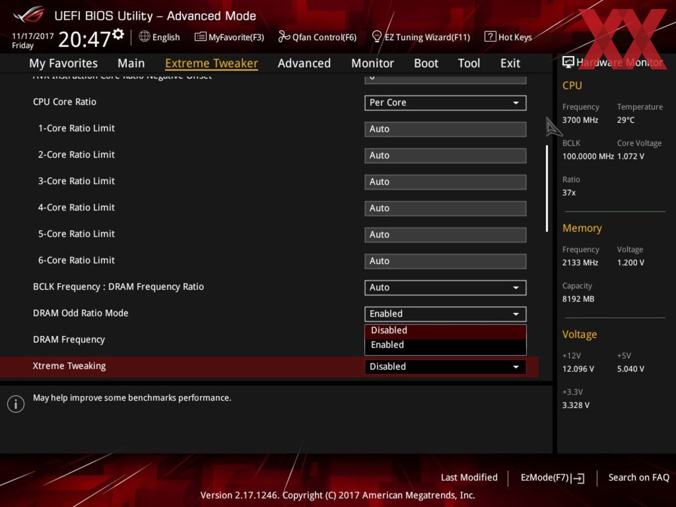Click the ROG logo icon
Screen dimensions: 676x507
click(x=29, y=15)
